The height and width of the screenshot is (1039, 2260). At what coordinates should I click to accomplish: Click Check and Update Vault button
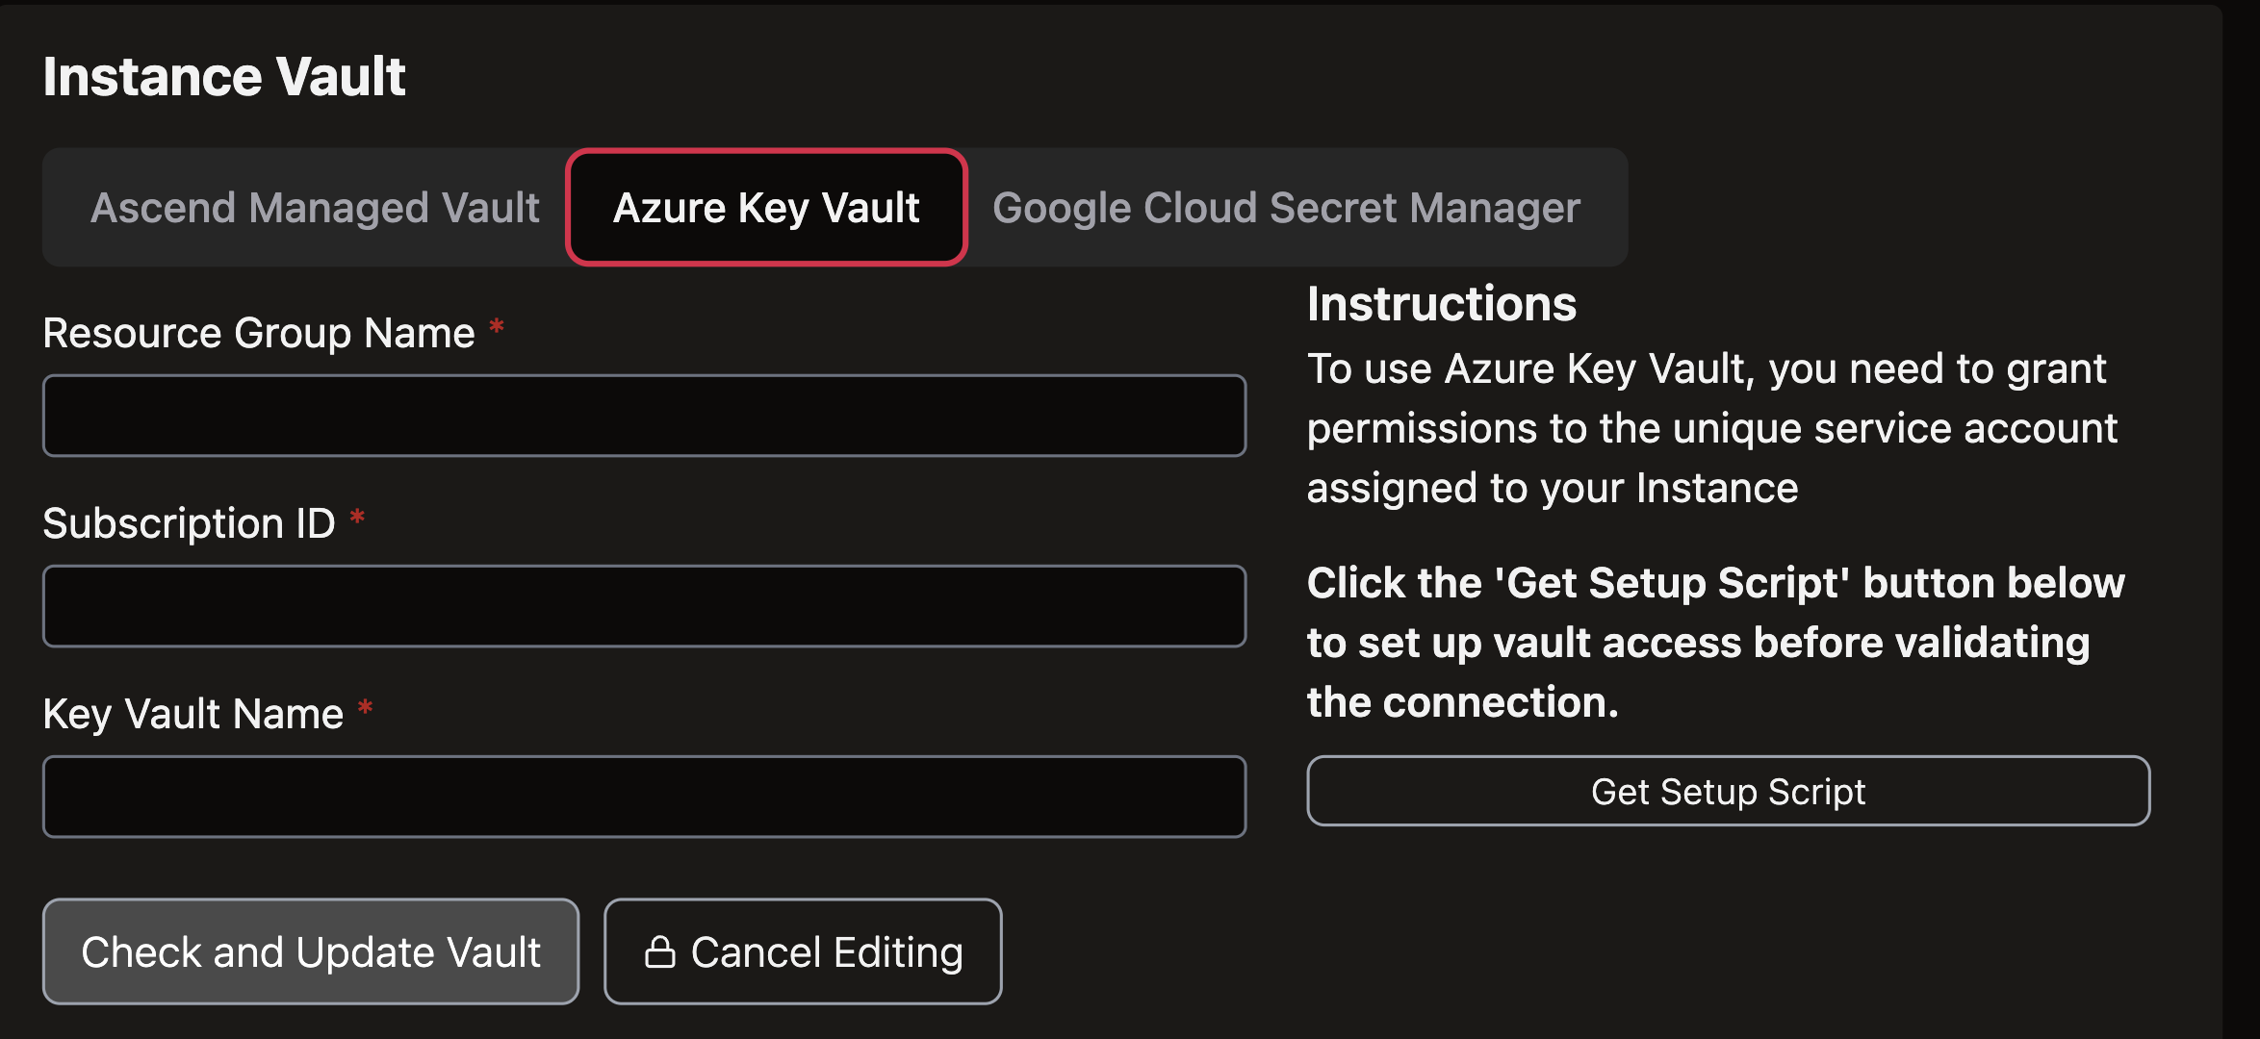point(310,952)
